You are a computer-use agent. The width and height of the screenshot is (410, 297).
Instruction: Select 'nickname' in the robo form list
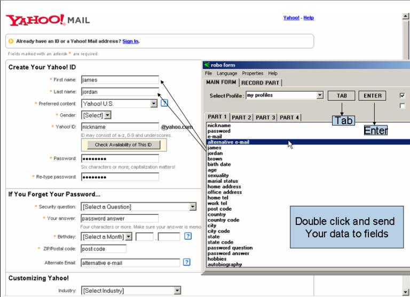pyautogui.click(x=219, y=125)
